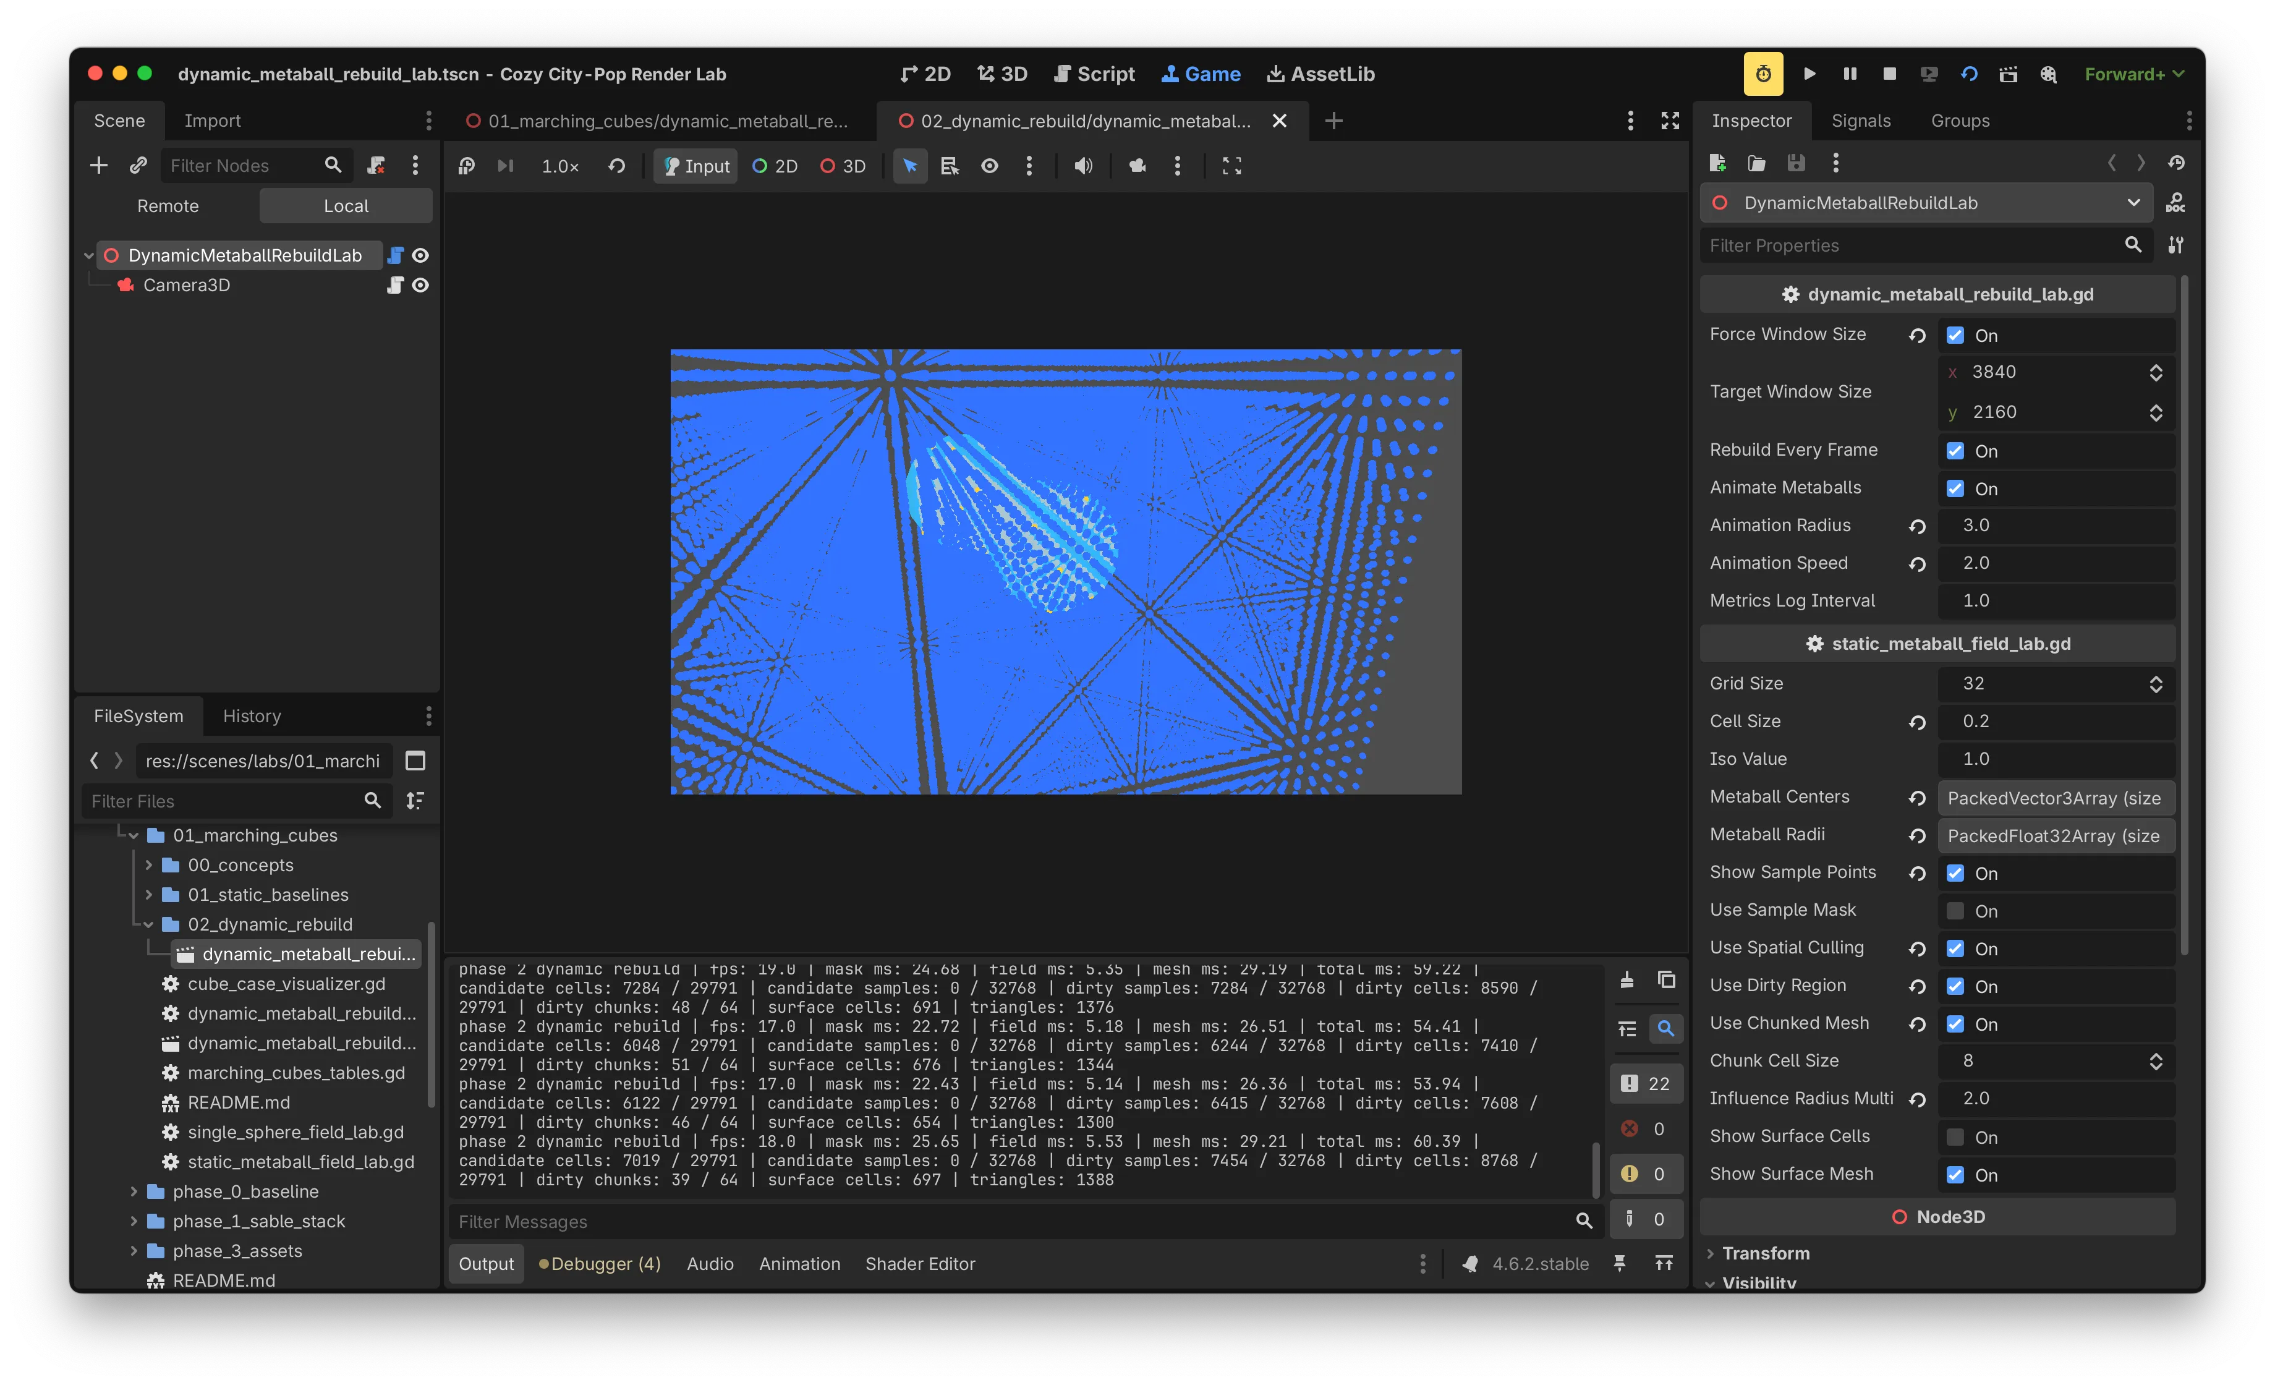Expand the phase_3_assets folder
The height and width of the screenshot is (1385, 2275).
134,1250
